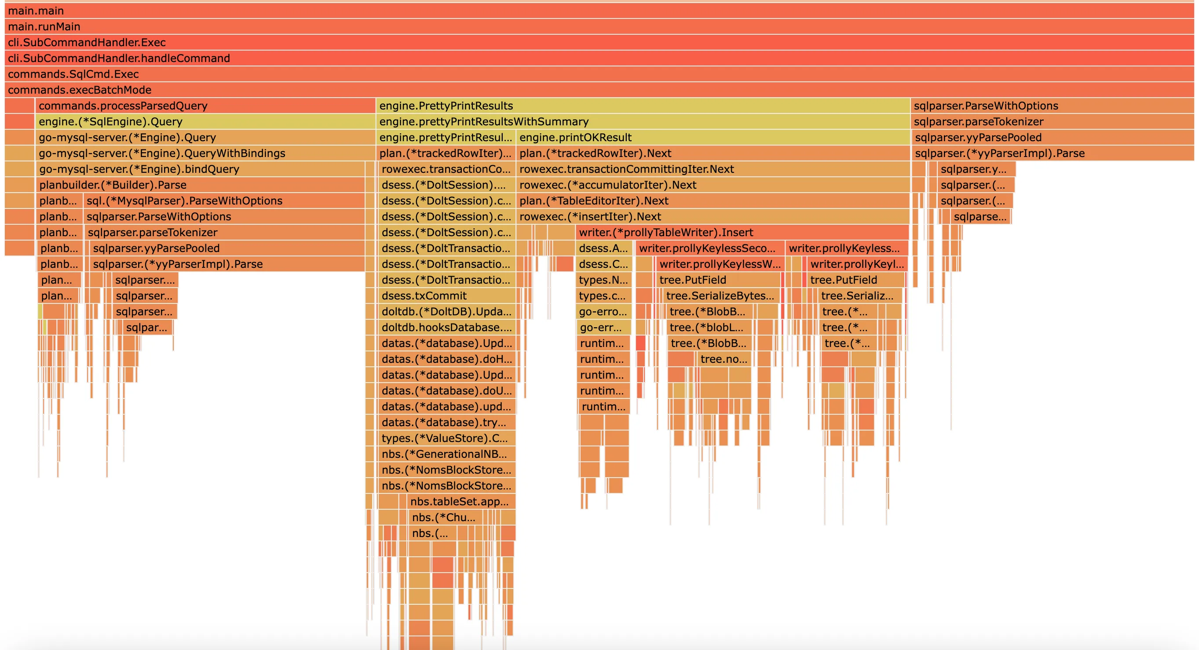Focus the commands.processParsedQuery frame

tap(205, 106)
